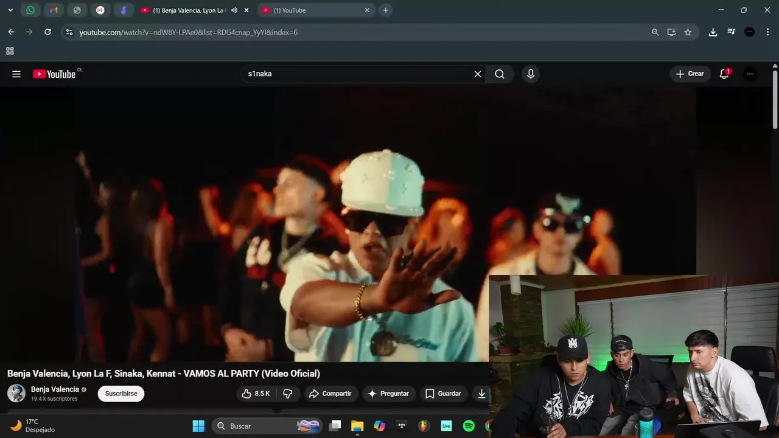Go back to the previous page
The height and width of the screenshot is (438, 779).
pyautogui.click(x=11, y=32)
